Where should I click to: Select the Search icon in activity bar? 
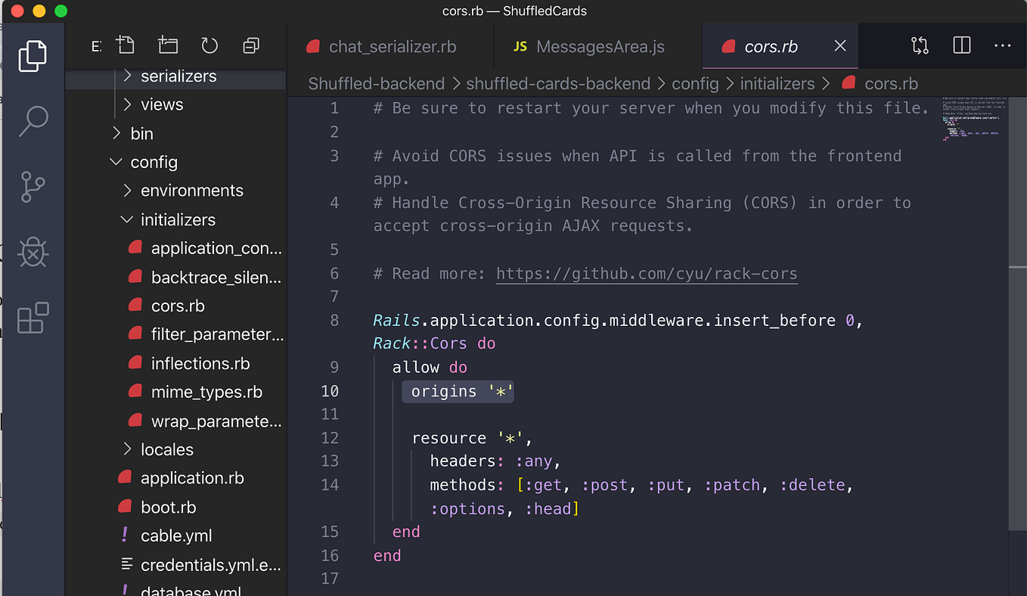tap(32, 121)
